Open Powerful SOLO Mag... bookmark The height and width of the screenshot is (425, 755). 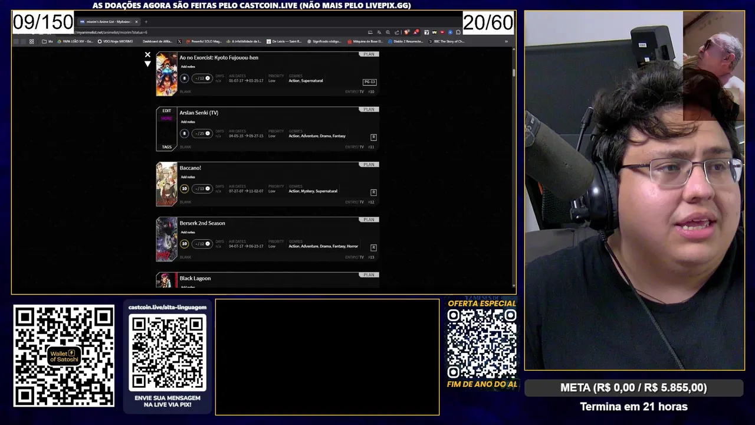pos(203,41)
